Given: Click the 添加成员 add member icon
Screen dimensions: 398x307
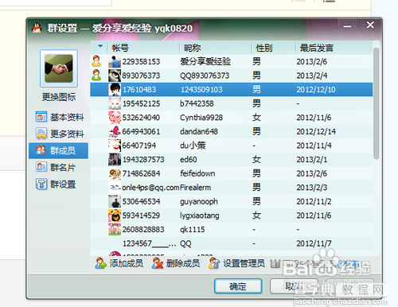Looking at the screenshot, I should point(100,263).
